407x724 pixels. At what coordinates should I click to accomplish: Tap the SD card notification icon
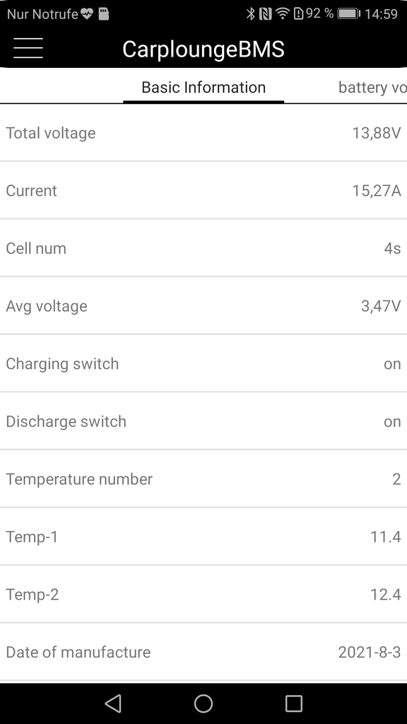click(x=104, y=14)
